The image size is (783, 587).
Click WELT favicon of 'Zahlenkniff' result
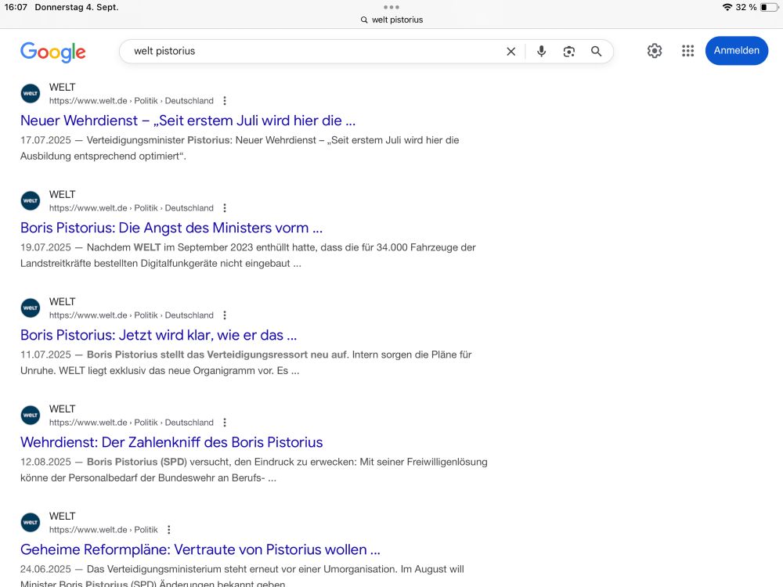pyautogui.click(x=31, y=416)
